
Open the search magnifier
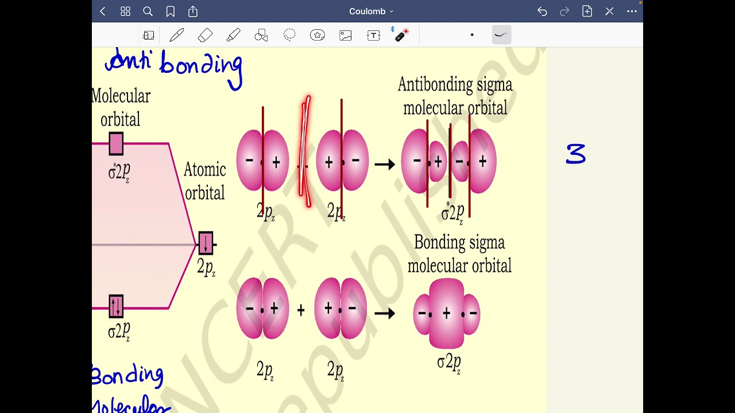148,11
